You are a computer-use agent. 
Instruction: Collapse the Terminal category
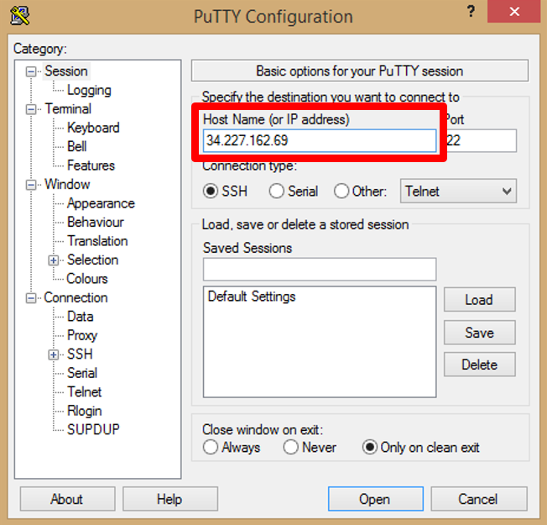[32, 109]
